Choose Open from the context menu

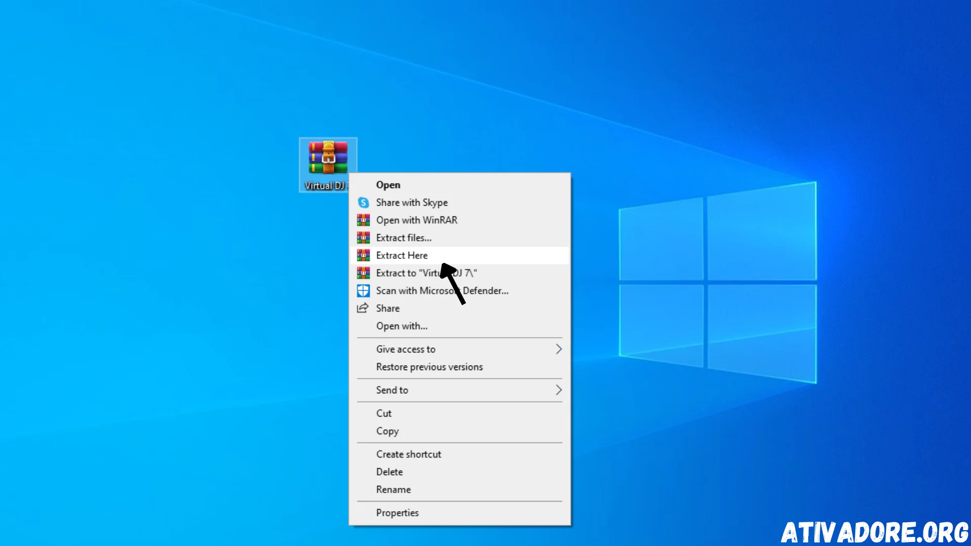click(x=459, y=185)
